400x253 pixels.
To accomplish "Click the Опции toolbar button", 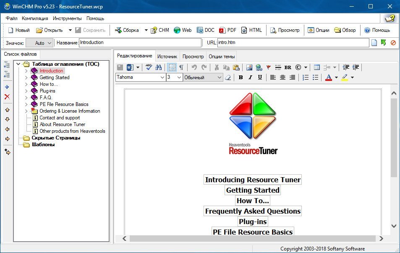I will (319, 30).
